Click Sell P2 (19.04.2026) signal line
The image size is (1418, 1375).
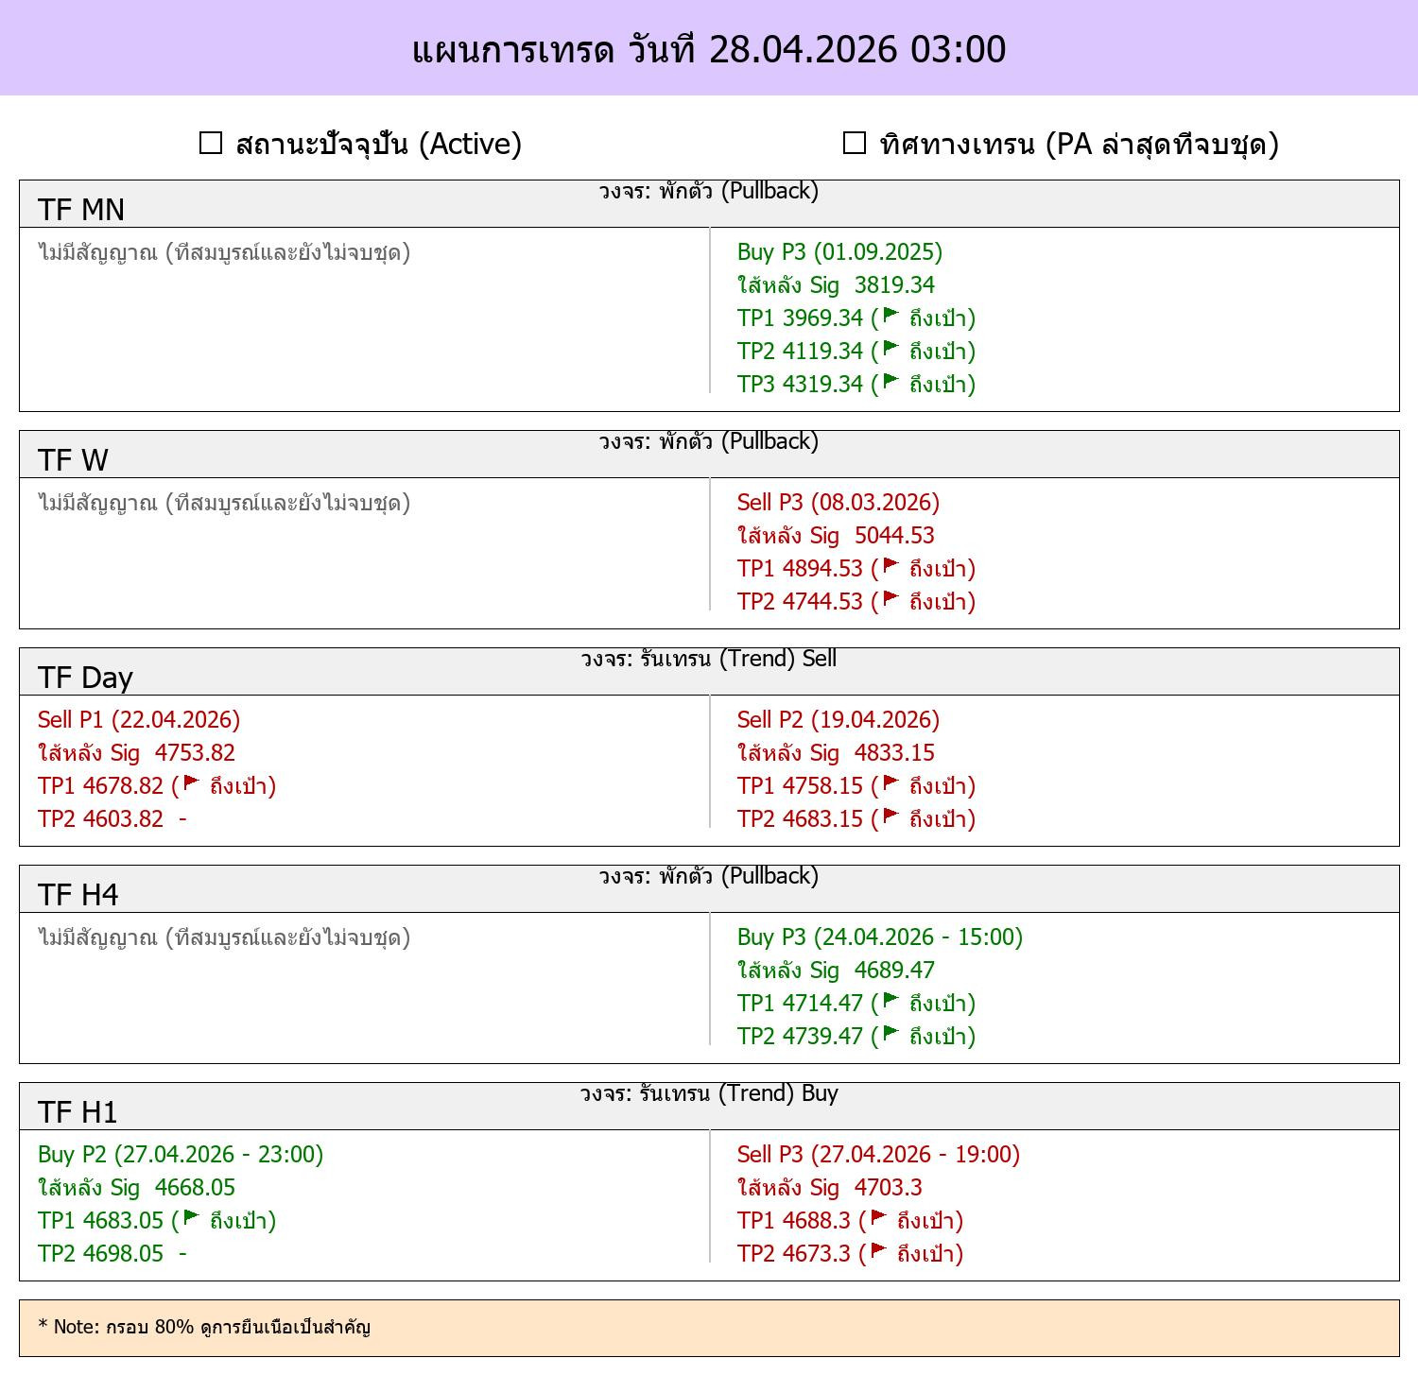click(839, 719)
